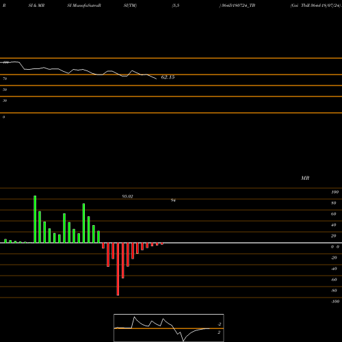The width and height of the screenshot is (342, 342).
Task: Click the 20 label on the MR axis
Action: [334, 236]
